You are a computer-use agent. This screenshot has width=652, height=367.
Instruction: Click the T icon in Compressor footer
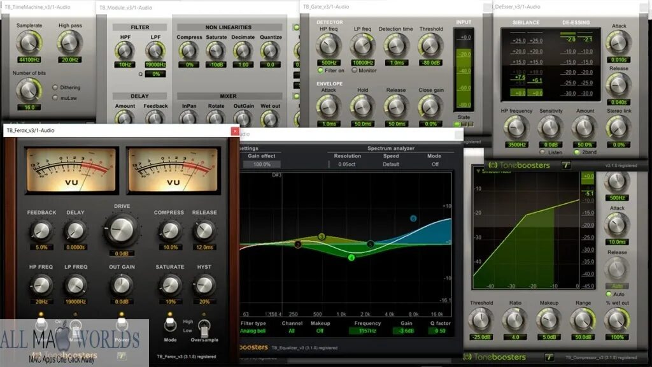[549, 357]
